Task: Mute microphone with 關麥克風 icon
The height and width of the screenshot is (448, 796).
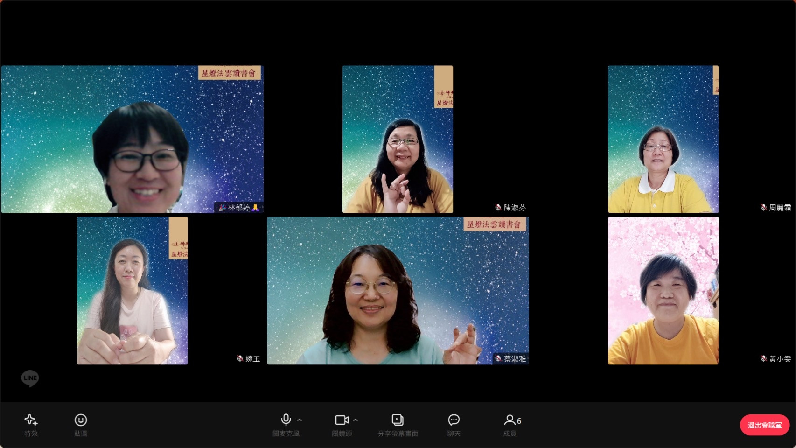Action: (x=286, y=420)
